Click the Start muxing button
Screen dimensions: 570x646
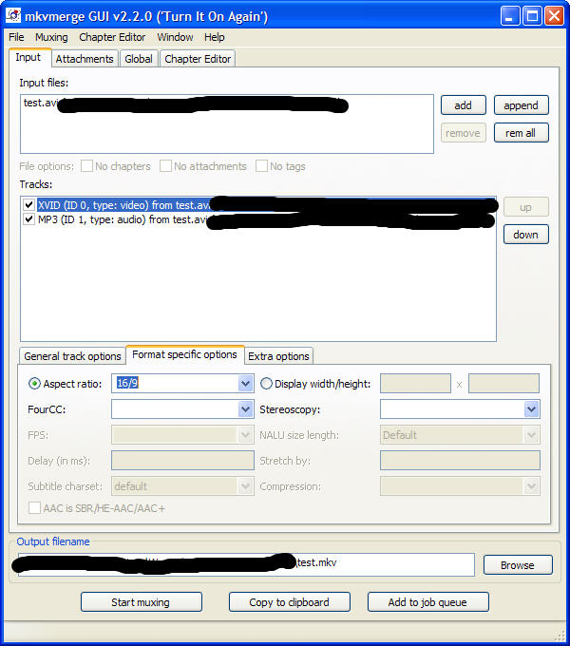[x=142, y=602]
